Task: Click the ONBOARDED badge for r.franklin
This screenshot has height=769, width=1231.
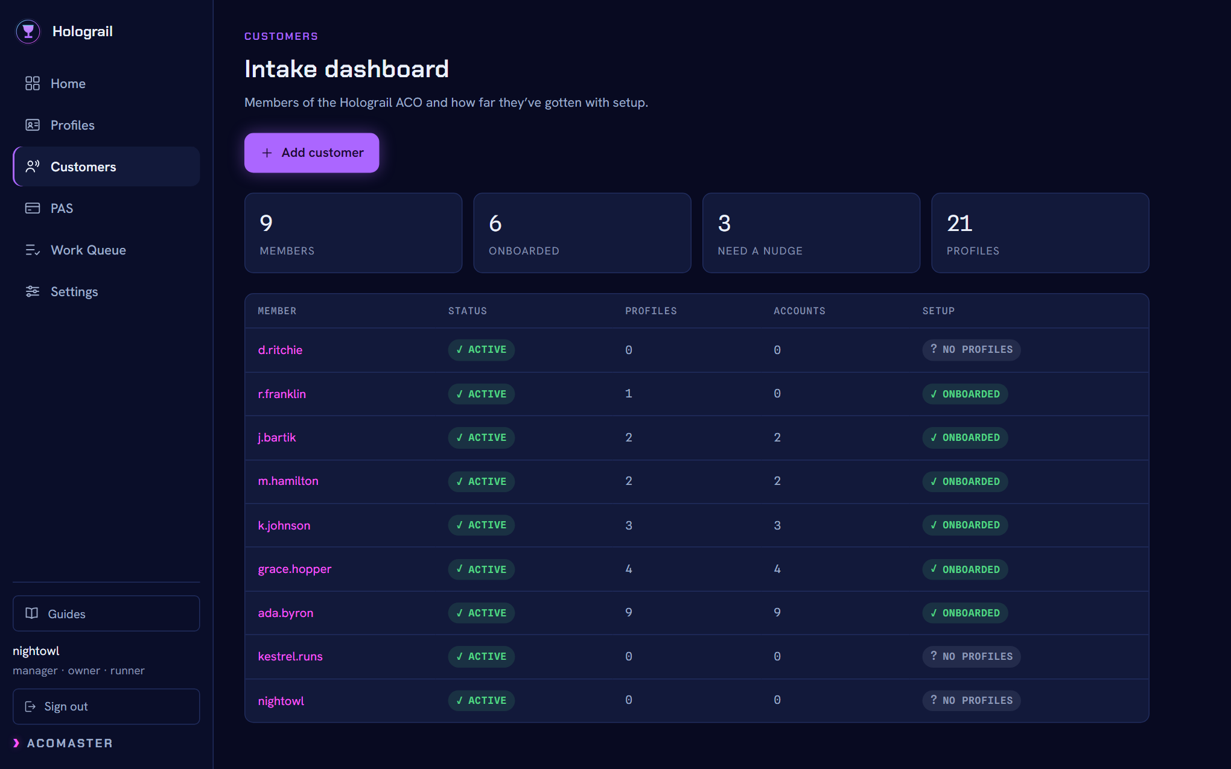Action: coord(965,394)
